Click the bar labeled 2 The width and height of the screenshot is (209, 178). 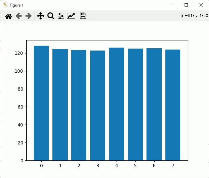79,105
